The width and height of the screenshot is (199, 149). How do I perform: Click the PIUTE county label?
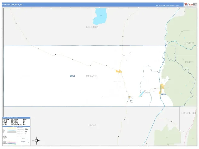tap(189, 62)
